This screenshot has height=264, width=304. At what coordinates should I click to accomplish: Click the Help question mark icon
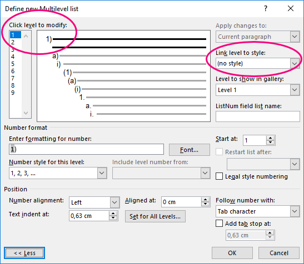(x=266, y=8)
